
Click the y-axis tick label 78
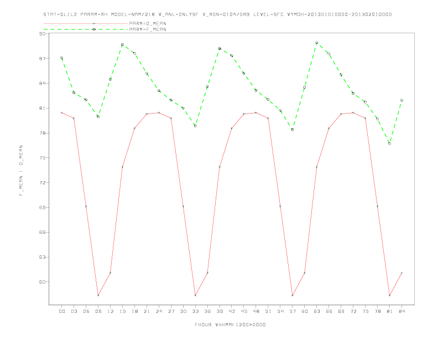pos(43,133)
